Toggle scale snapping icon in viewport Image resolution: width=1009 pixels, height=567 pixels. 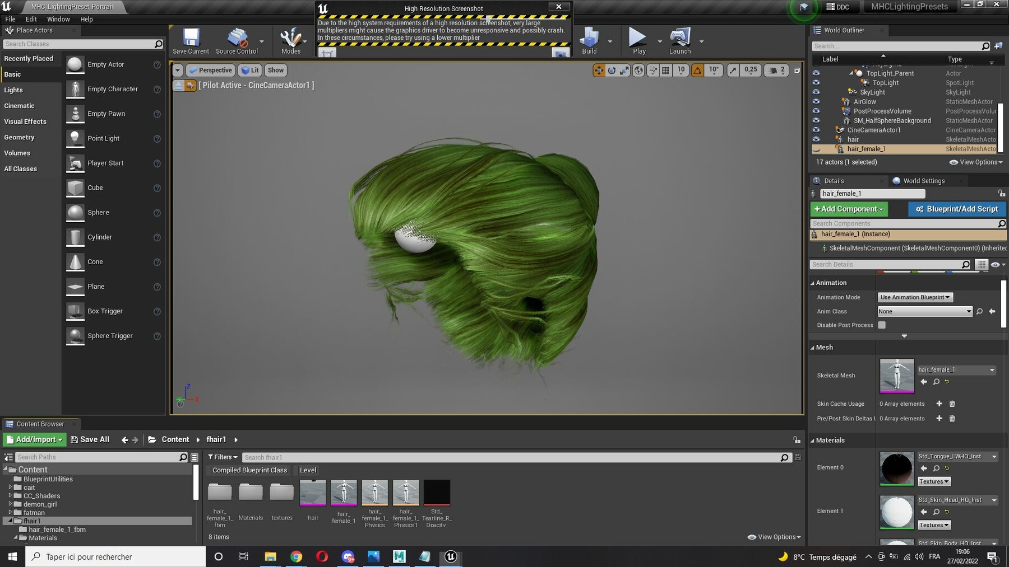[x=733, y=70]
